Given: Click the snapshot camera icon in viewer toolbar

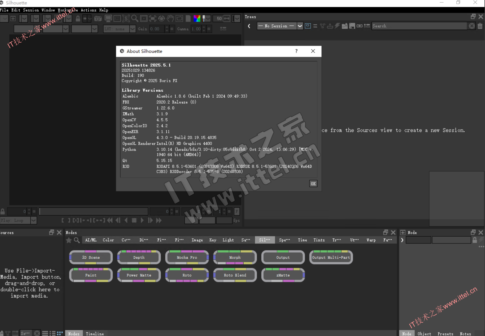Looking at the screenshot, I should pos(98,19).
